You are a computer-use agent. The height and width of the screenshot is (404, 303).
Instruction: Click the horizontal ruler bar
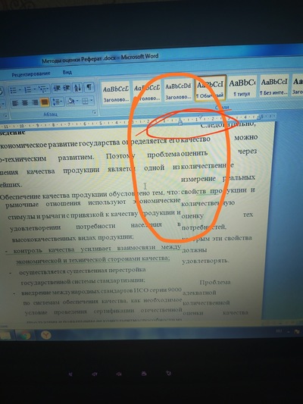click(138, 121)
